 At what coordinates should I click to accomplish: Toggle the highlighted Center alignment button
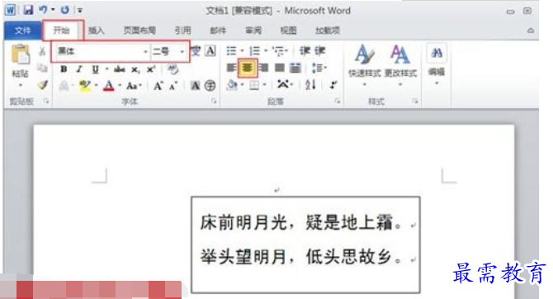[x=248, y=68]
